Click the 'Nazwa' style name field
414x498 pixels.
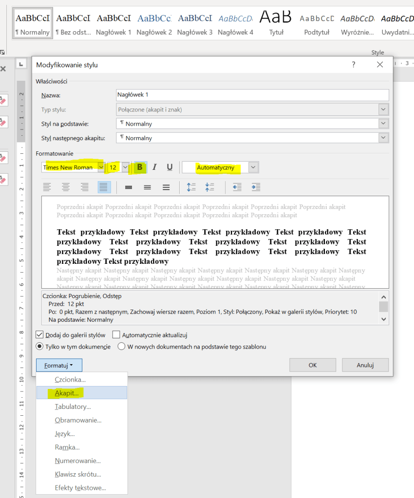tap(252, 95)
